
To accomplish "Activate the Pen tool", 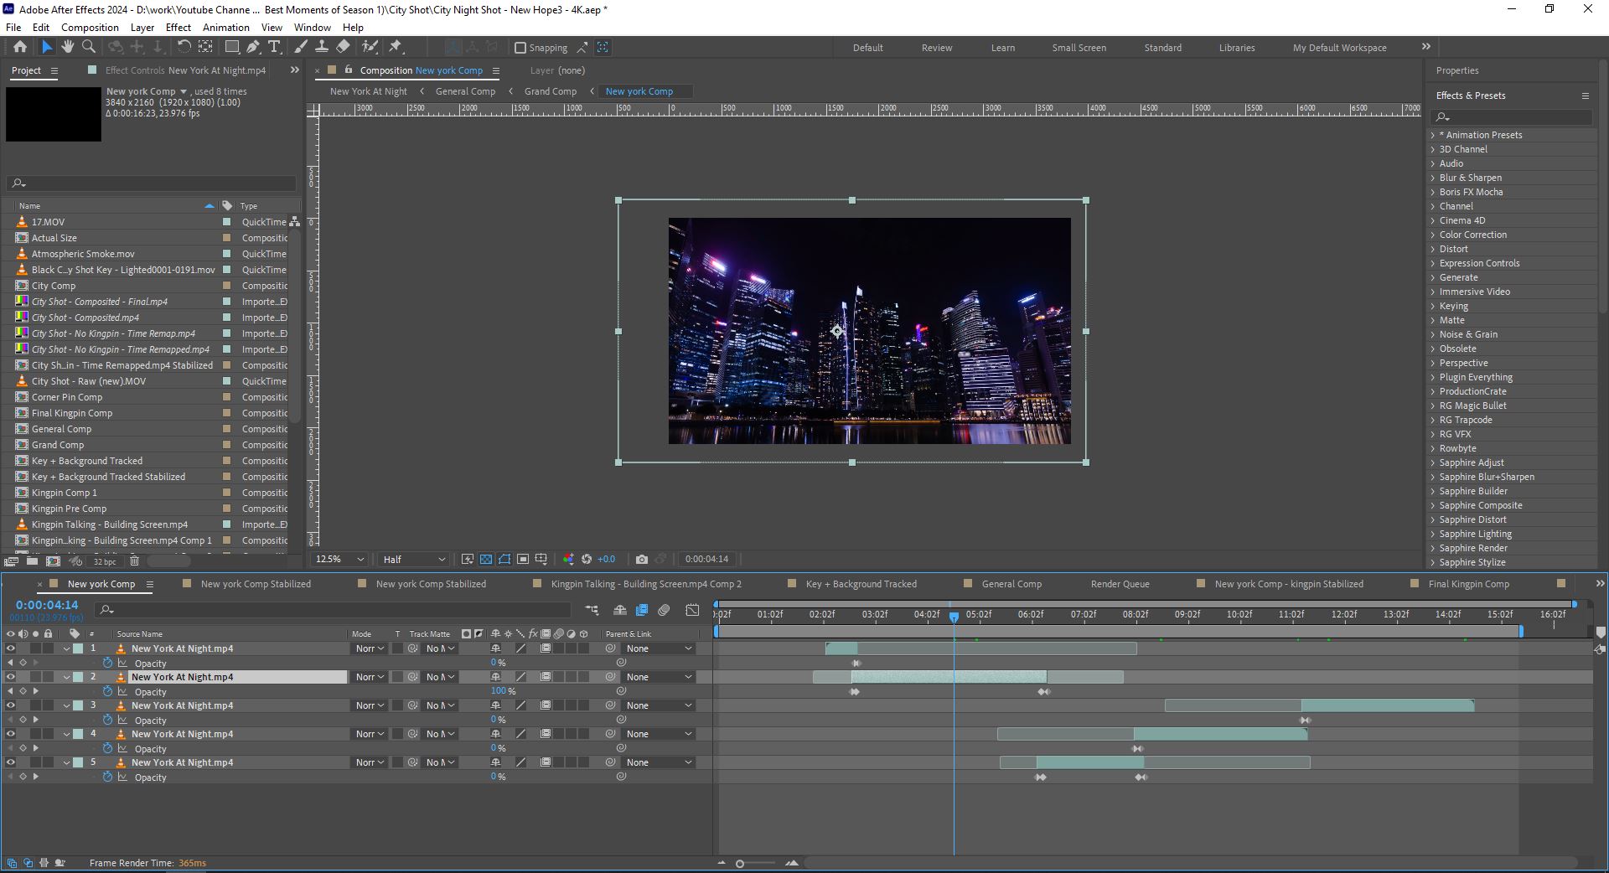I will [x=254, y=48].
